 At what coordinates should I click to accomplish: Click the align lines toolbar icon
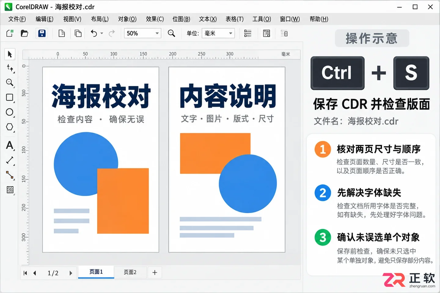[x=248, y=33]
